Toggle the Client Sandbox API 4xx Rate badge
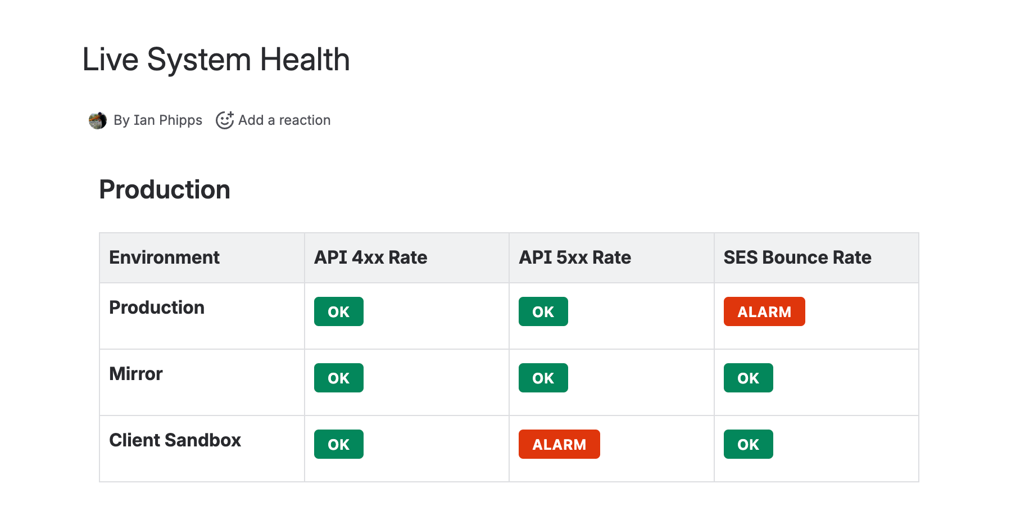The height and width of the screenshot is (506, 1034). coord(338,444)
